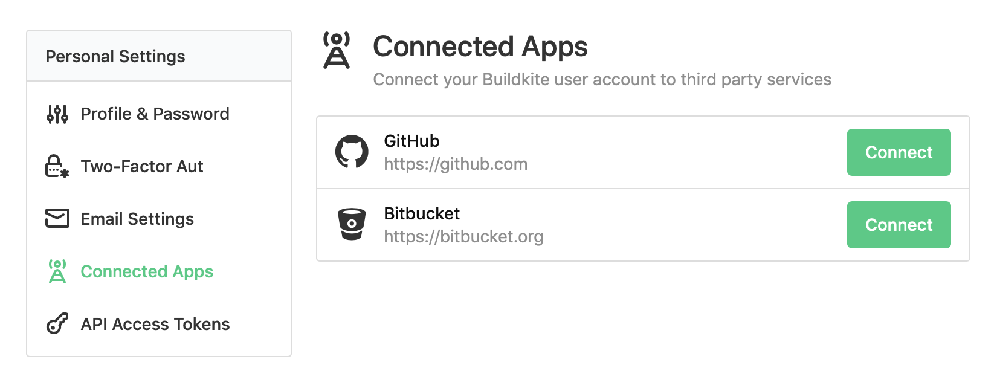Click the padlock icon for Two-Factor Authentication
The image size is (997, 388).
[57, 166]
